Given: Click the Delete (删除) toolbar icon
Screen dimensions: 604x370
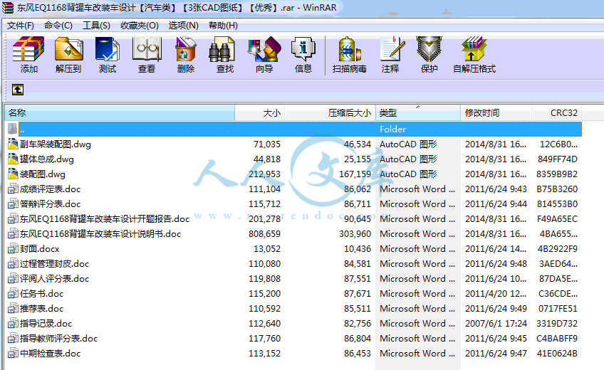Looking at the screenshot, I should pyautogui.click(x=186, y=55).
